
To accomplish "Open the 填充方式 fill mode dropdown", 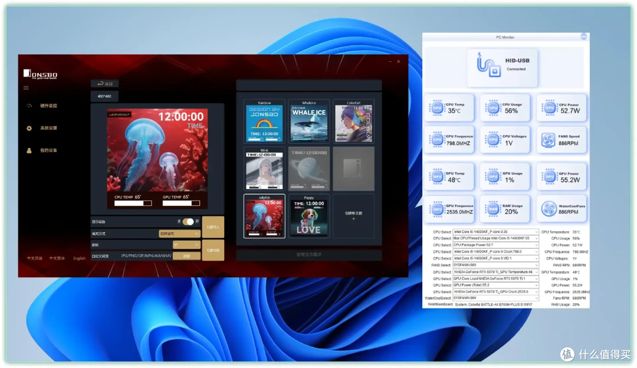I will tap(179, 234).
